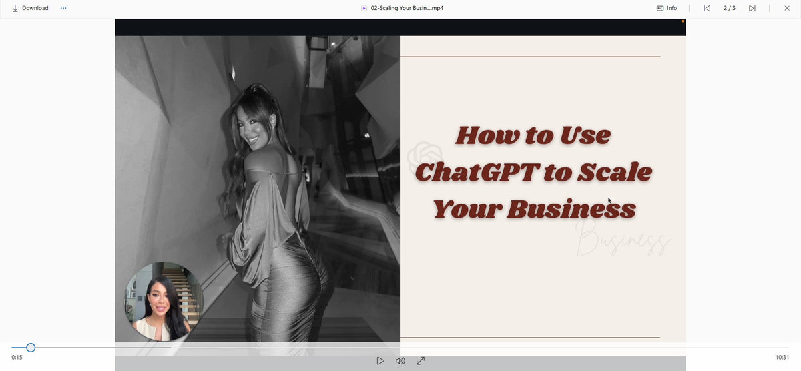Go to the next file
The width and height of the screenshot is (801, 371).
click(752, 8)
